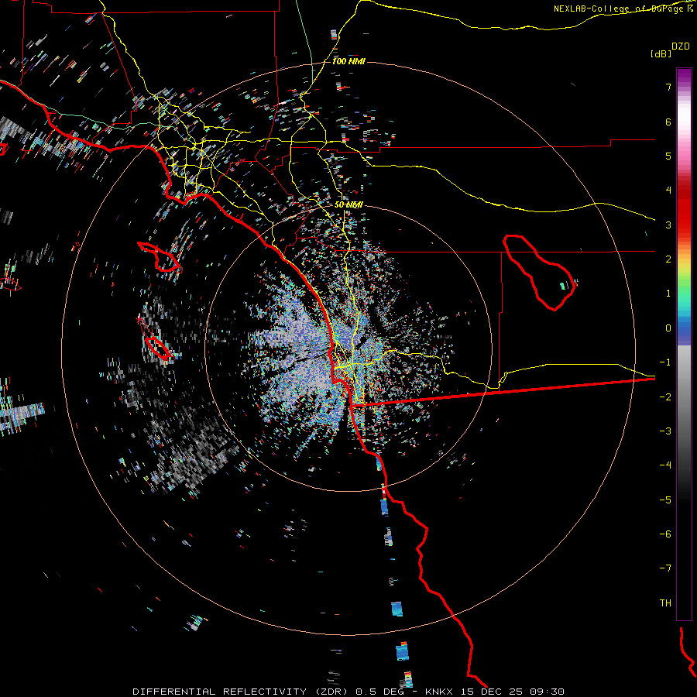Click the -6 tick label on the color scale
The width and height of the screenshot is (697, 697).
(x=665, y=534)
